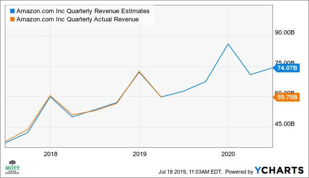Click the 90.00B y-axis label
The width and height of the screenshot is (309, 178).
285,32
